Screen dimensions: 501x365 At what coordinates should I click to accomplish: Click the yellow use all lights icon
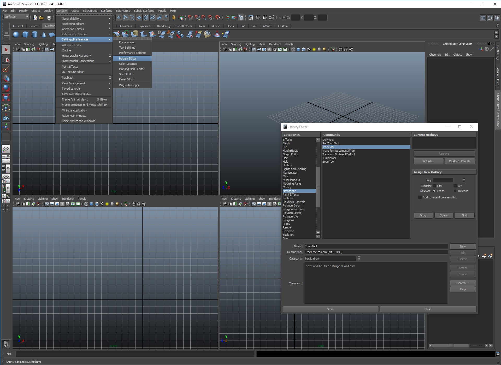coord(314,49)
